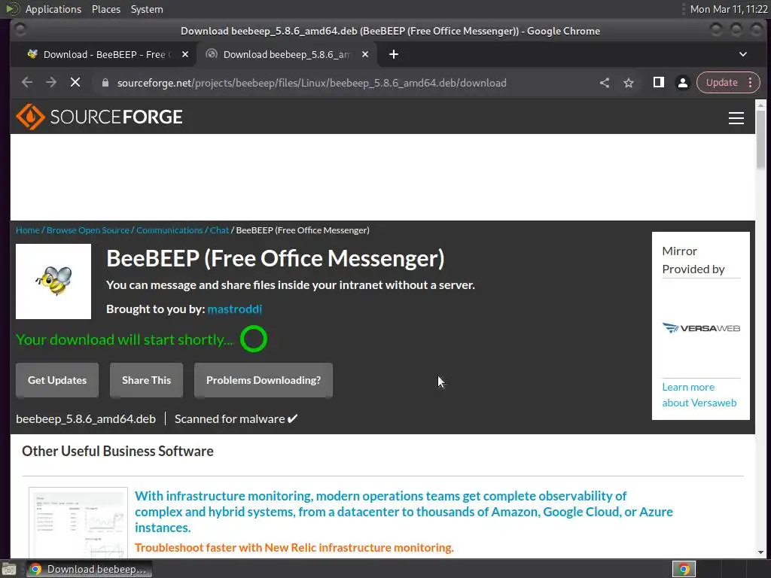Click the scrollbar up arrow
Viewport: 771px width, 578px height.
pyautogui.click(x=760, y=105)
